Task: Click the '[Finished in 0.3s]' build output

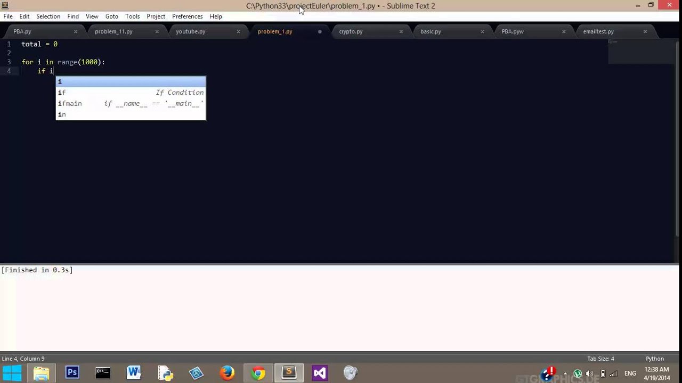Action: (37, 270)
